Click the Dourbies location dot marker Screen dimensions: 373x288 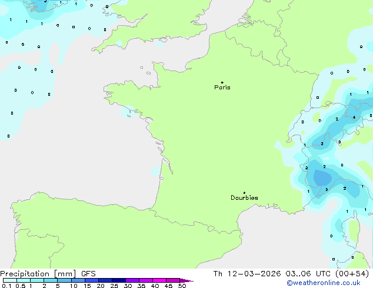244,193
